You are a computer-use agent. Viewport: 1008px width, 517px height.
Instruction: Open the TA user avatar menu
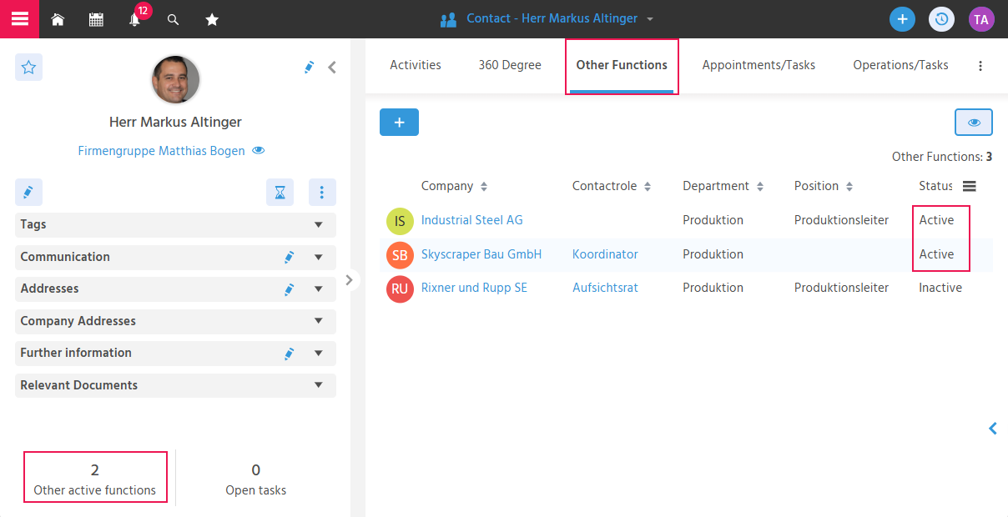[981, 19]
